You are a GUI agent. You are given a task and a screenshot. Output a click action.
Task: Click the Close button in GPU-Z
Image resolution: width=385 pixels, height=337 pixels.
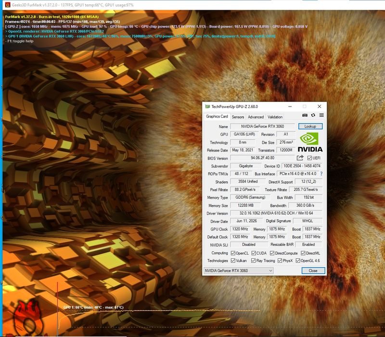click(x=313, y=270)
